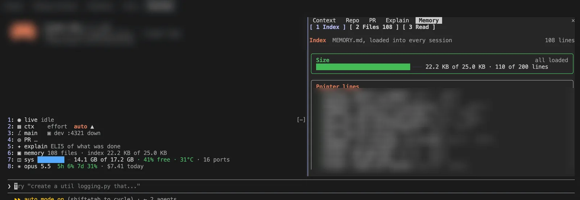Click the '41% free' value
This screenshot has width=580, height=200.
pos(157,160)
